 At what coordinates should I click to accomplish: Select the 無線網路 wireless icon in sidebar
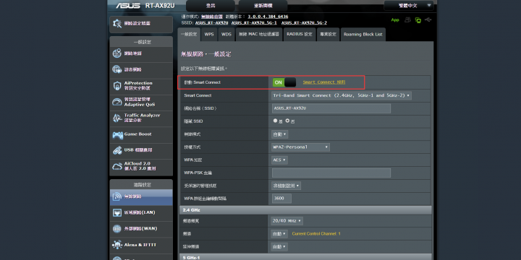pyautogui.click(x=117, y=196)
